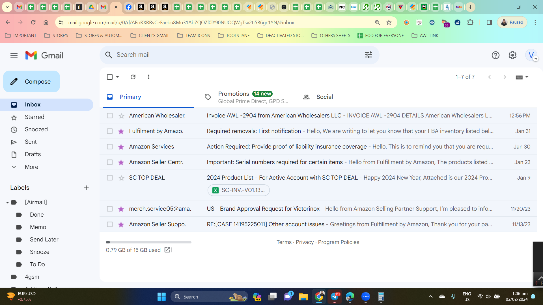Compose a new email

tap(31, 82)
